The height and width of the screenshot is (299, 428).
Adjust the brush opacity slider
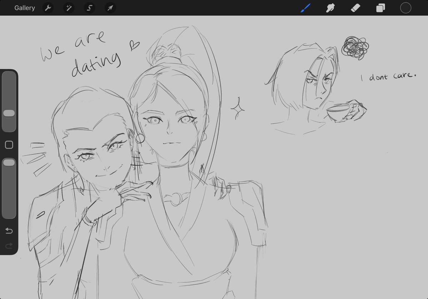tap(9, 188)
